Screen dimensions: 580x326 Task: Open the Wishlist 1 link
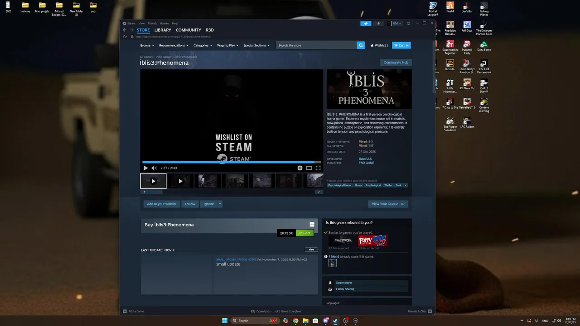click(379, 45)
